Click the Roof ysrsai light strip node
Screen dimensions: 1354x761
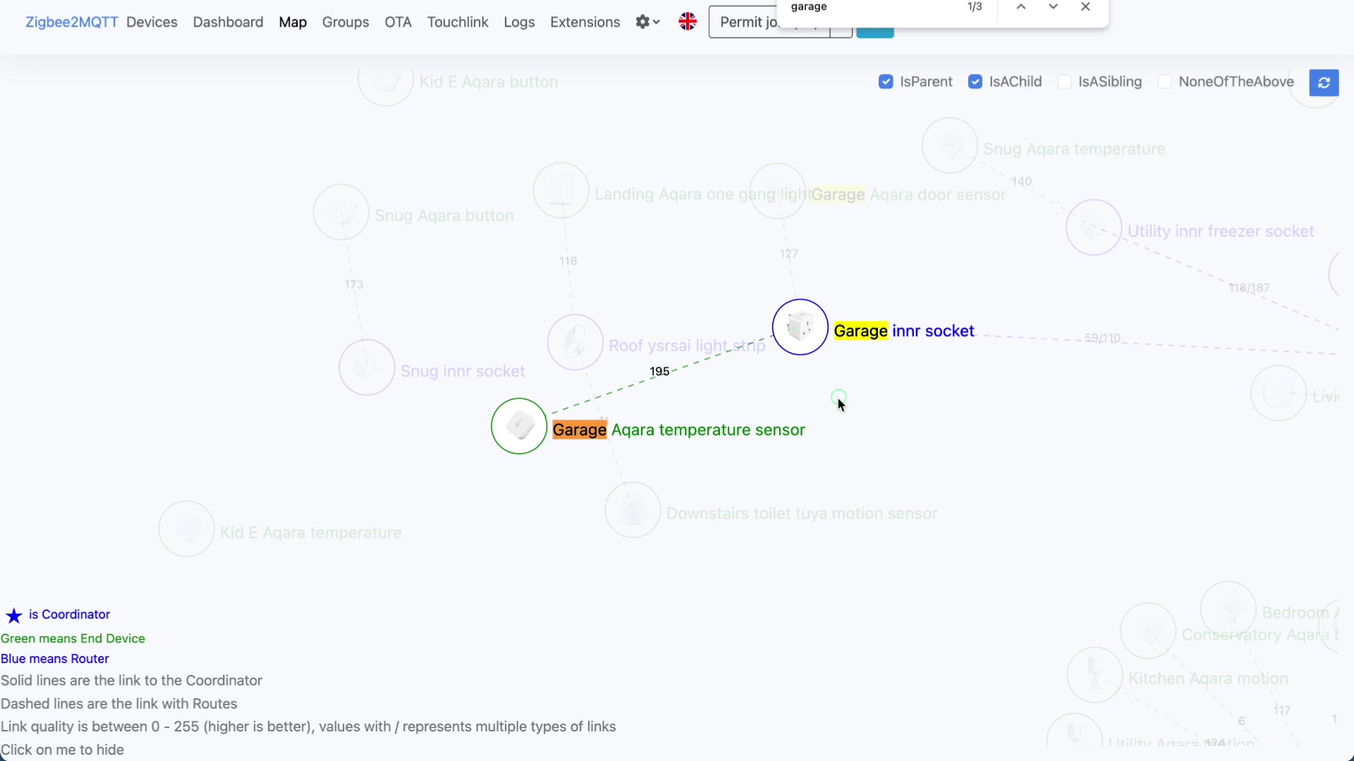(x=575, y=342)
